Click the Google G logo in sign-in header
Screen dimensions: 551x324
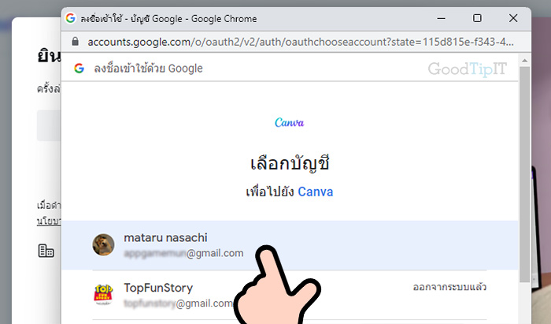click(79, 69)
